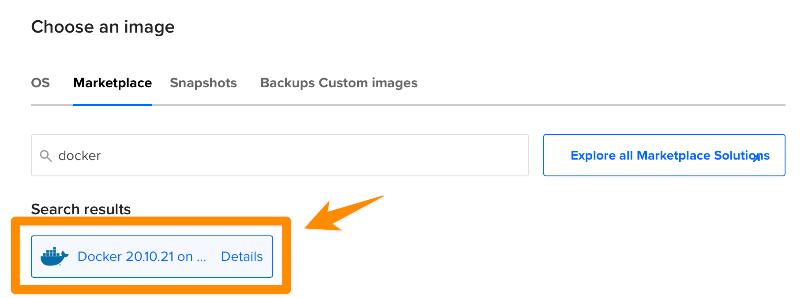
Task: Click the external link arrow icon
Action: pos(756,158)
